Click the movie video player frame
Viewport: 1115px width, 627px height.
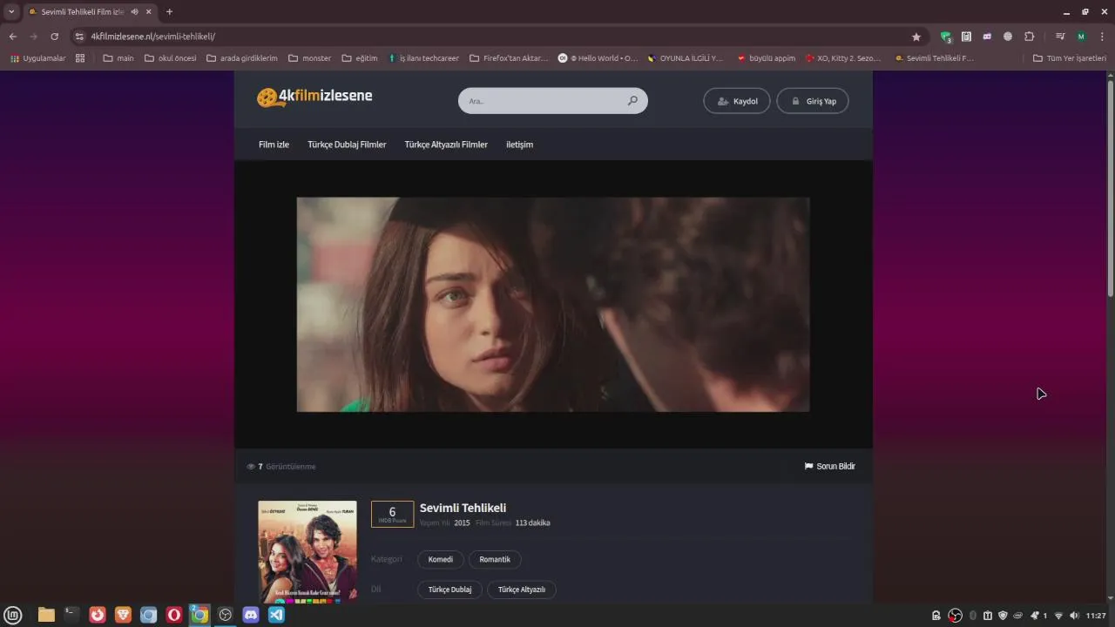click(x=553, y=304)
